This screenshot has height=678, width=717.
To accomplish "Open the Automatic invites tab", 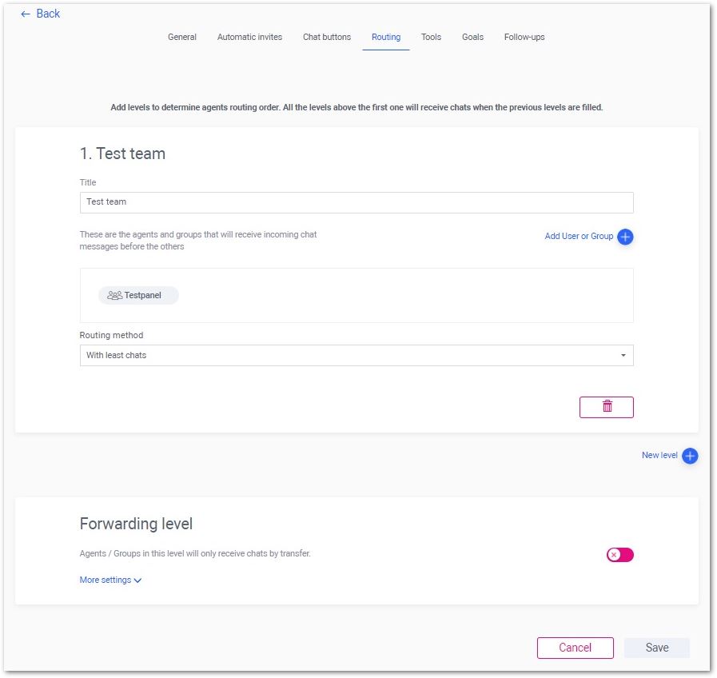I will click(249, 37).
